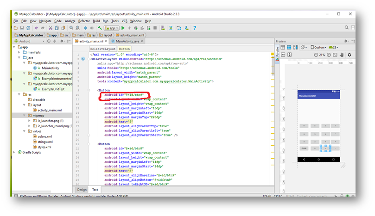The height and width of the screenshot is (216, 375).
Task: Click the Undo arrow icon
Action: click(x=36, y=28)
